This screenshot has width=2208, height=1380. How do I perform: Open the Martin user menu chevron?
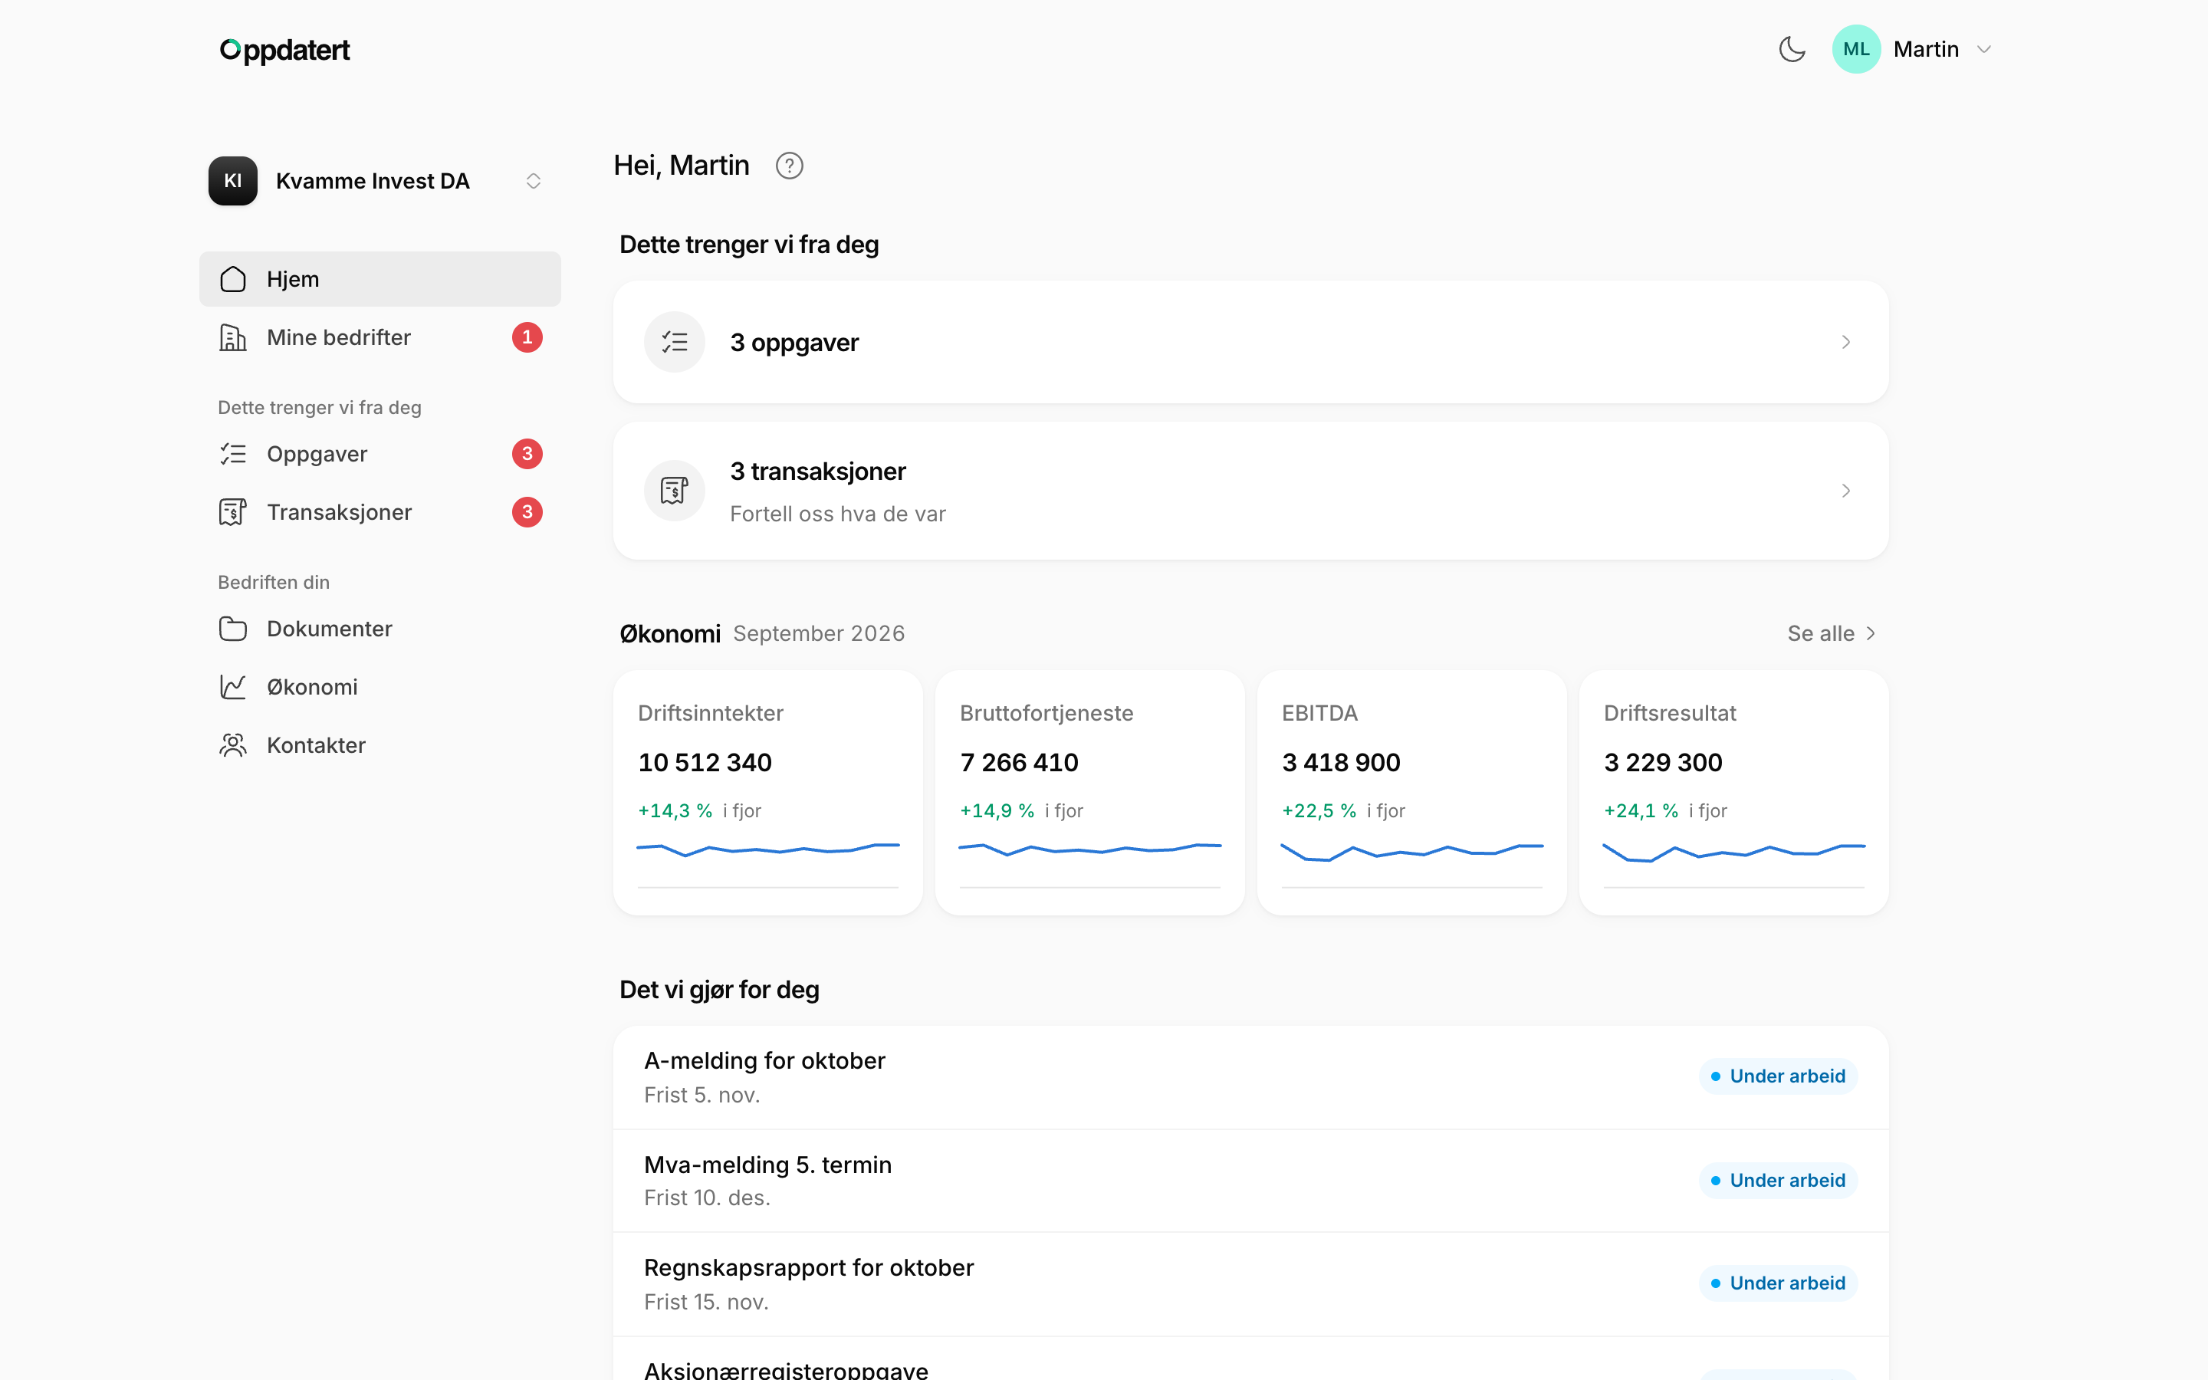(x=1983, y=49)
